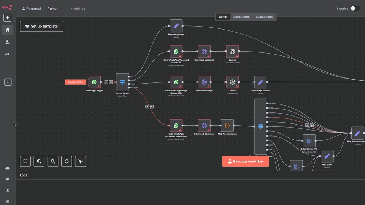Add node on Document branch connection
This screenshot has height=205, width=365.
click(147, 106)
